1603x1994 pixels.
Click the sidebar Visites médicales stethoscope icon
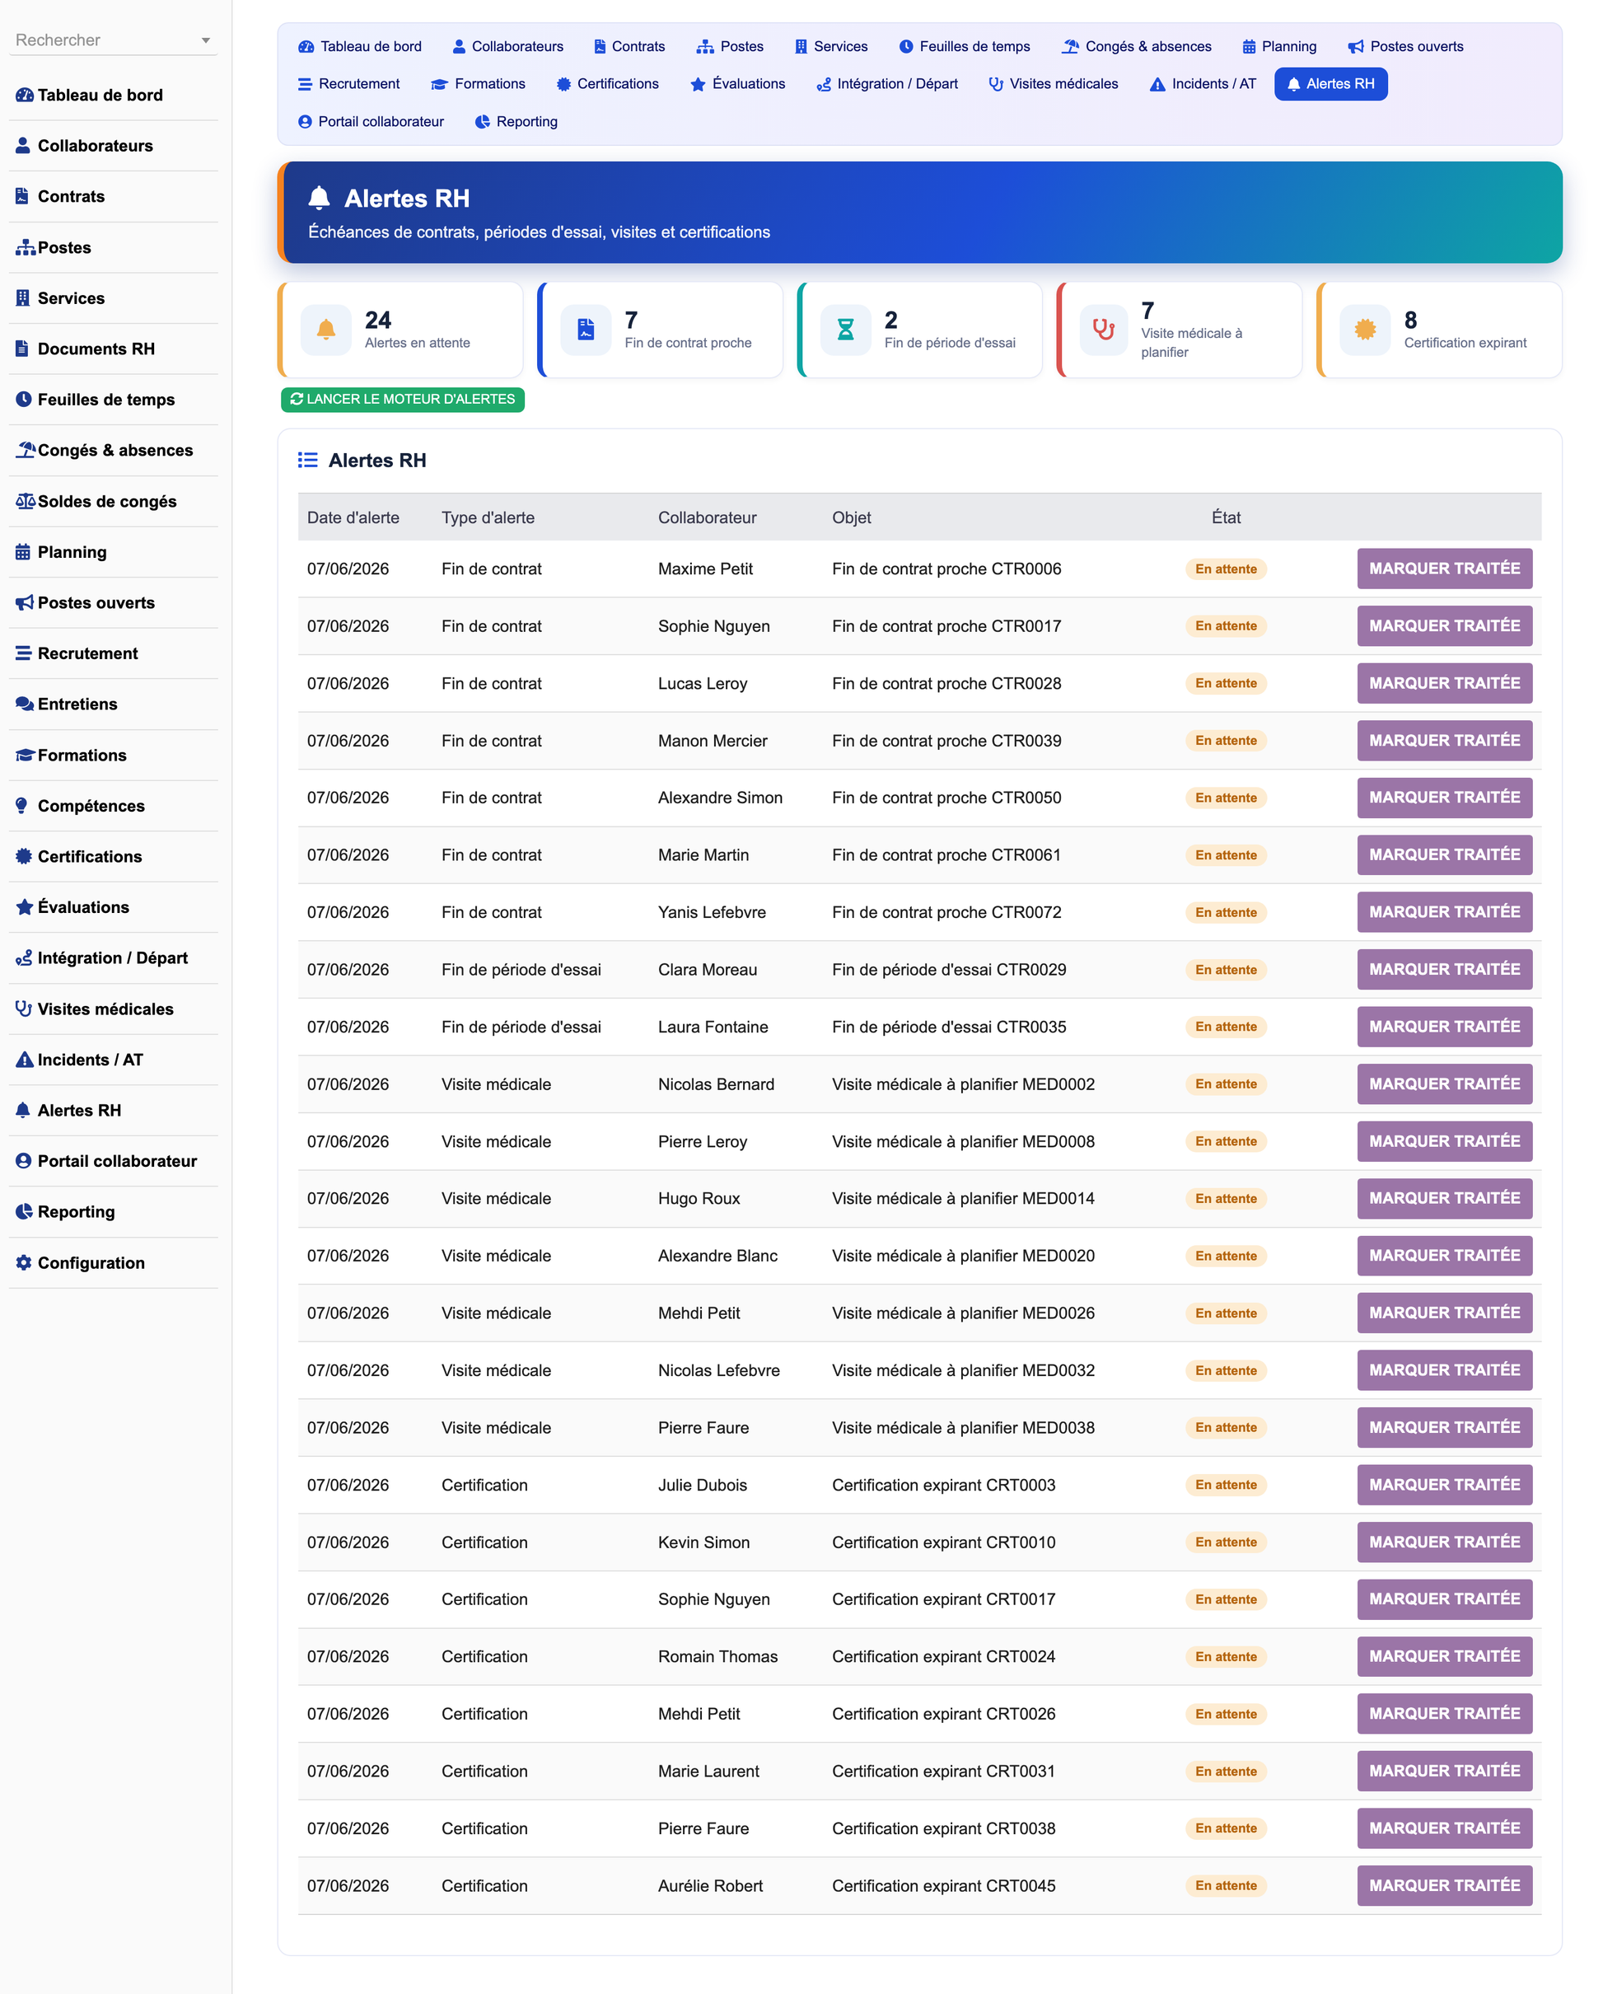point(23,1008)
